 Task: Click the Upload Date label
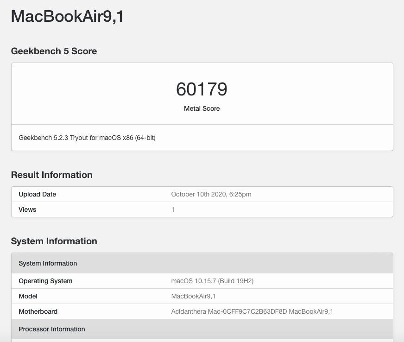pos(38,194)
